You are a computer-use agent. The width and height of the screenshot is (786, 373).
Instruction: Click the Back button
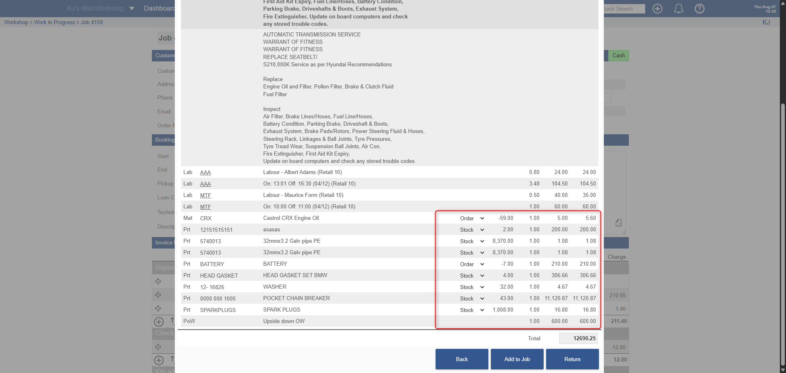[462, 359]
